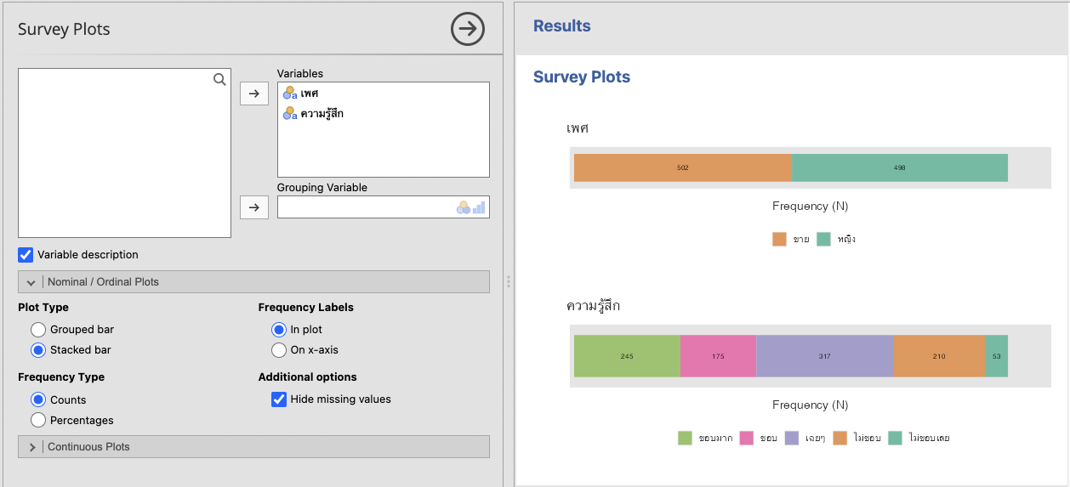Image resolution: width=1070 pixels, height=487 pixels.
Task: Toggle the Variable description checkbox
Action: 26,255
